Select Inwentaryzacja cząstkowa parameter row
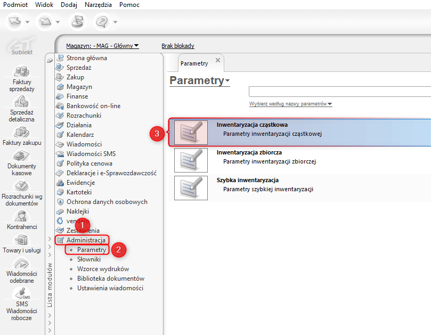Screen dimensions: 431x335 pyautogui.click(x=300, y=133)
